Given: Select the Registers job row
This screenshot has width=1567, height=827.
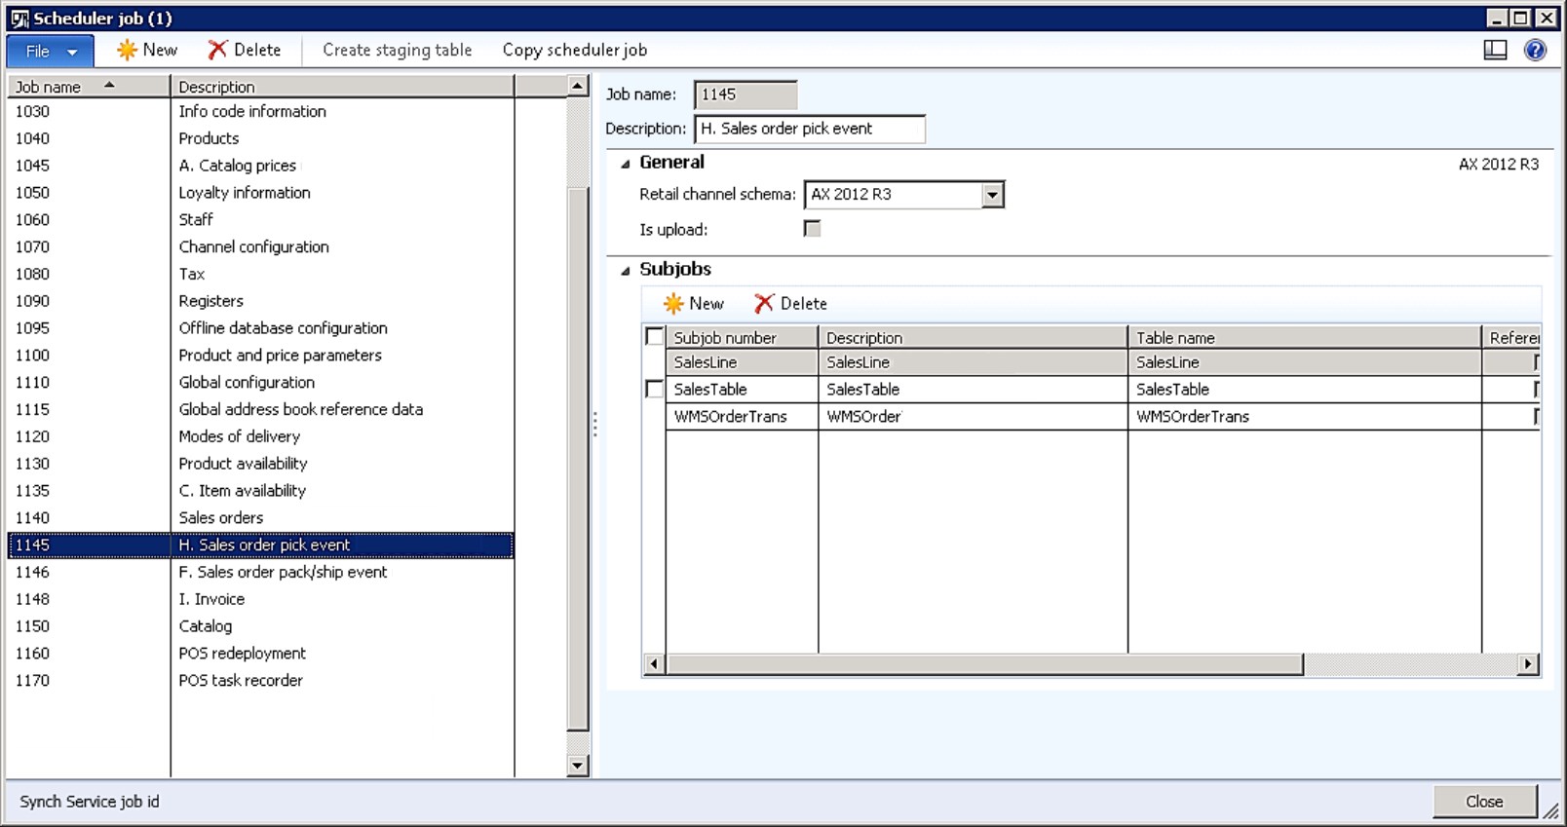Looking at the screenshot, I should tap(261, 302).
